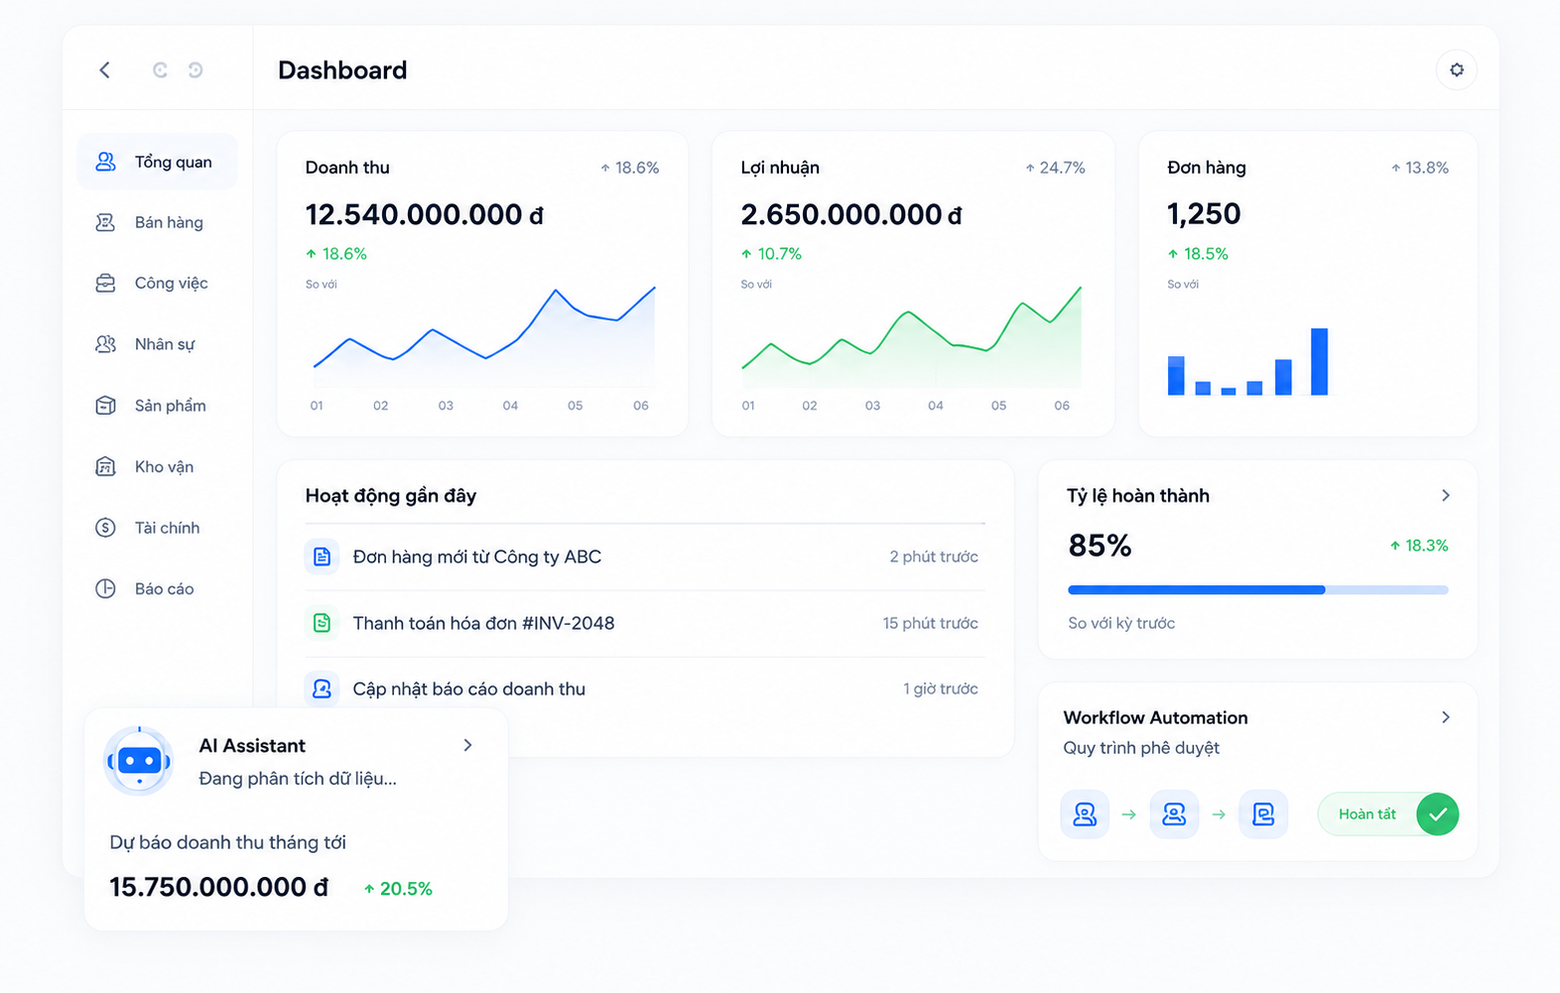
Task: Select the first approval step user icon
Action: click(1085, 814)
